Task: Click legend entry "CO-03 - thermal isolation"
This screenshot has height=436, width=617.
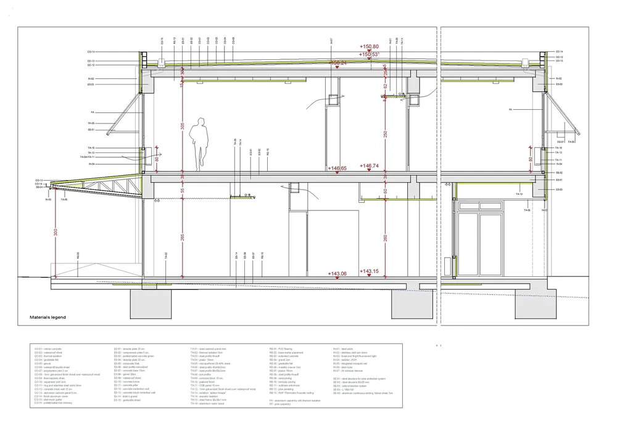Action: (48, 356)
